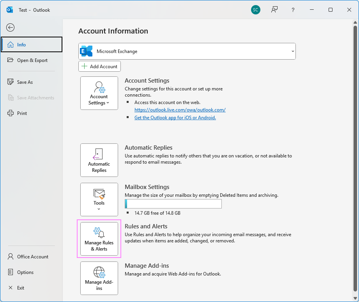
Task: Open the Open & Export tab
Action: click(x=32, y=60)
